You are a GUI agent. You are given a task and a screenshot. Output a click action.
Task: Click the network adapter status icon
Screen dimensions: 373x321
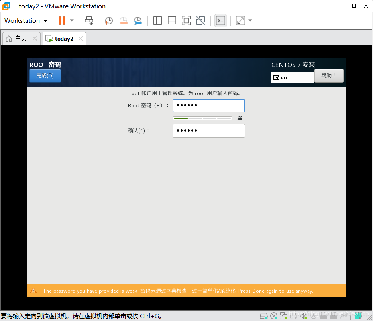pyautogui.click(x=284, y=316)
